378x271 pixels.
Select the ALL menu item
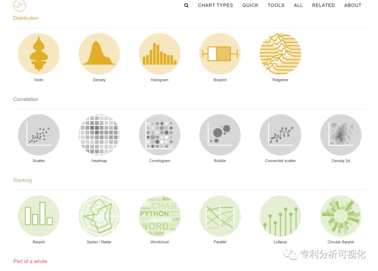click(298, 5)
